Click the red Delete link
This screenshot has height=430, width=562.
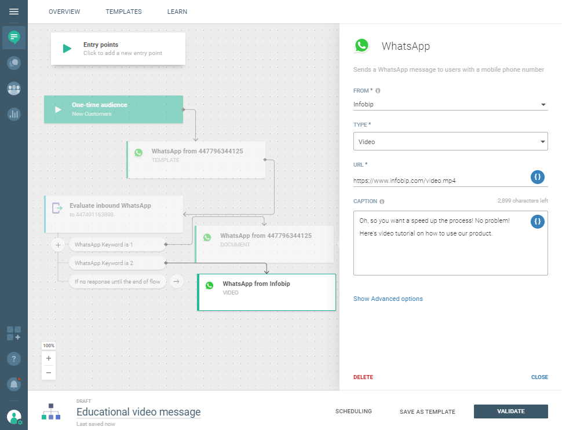tap(363, 377)
